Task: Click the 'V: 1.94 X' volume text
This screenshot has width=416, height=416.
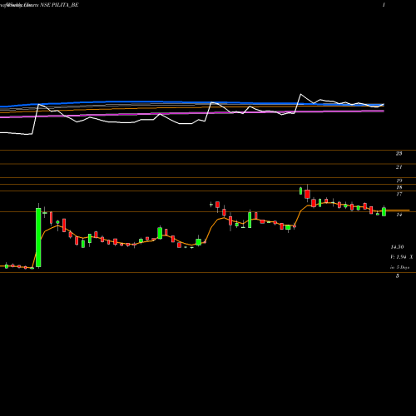Action: tap(402, 257)
